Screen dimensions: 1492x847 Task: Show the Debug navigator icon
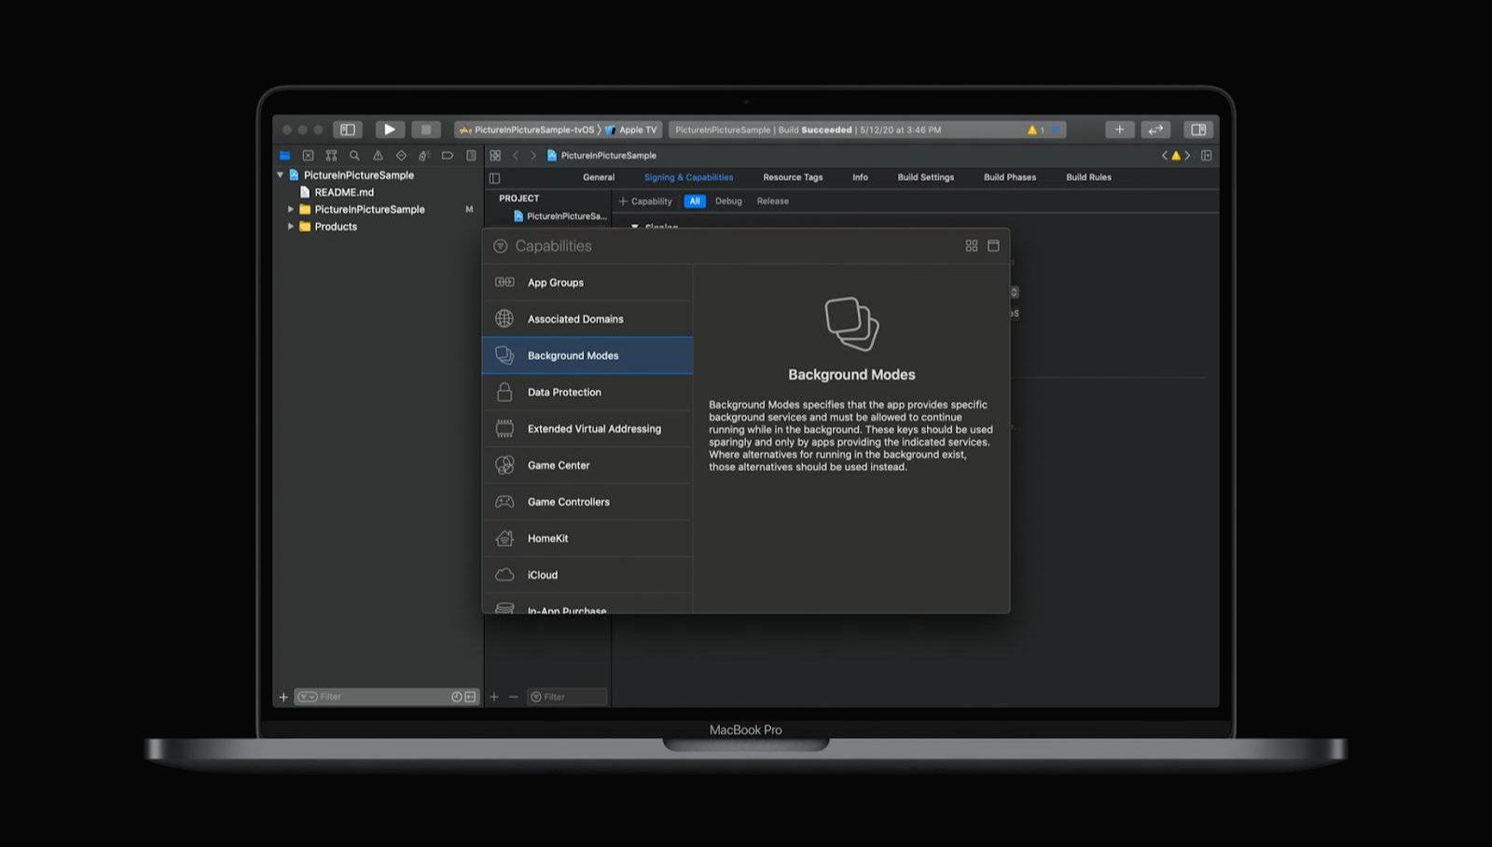click(x=424, y=156)
